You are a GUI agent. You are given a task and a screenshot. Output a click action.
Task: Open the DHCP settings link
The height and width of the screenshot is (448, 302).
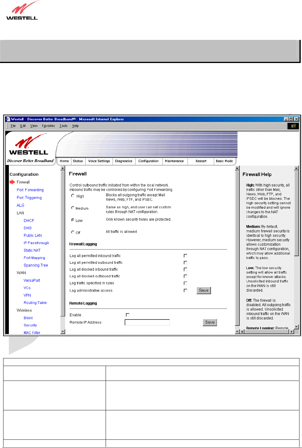[29, 220]
